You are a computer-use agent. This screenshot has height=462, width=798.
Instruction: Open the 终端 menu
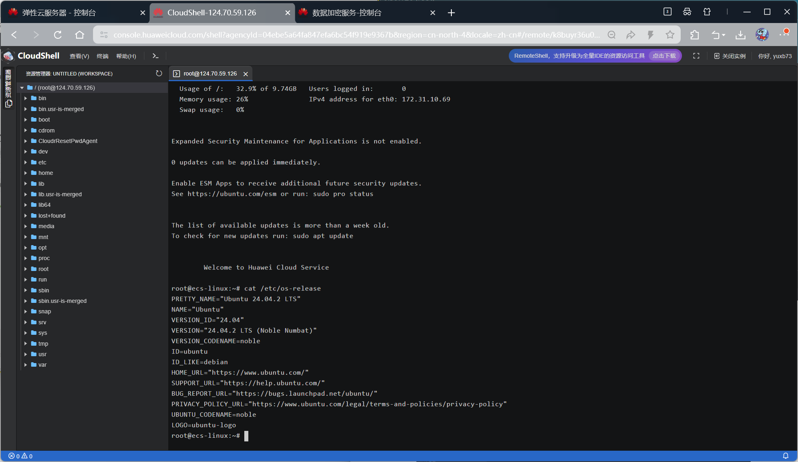click(103, 56)
